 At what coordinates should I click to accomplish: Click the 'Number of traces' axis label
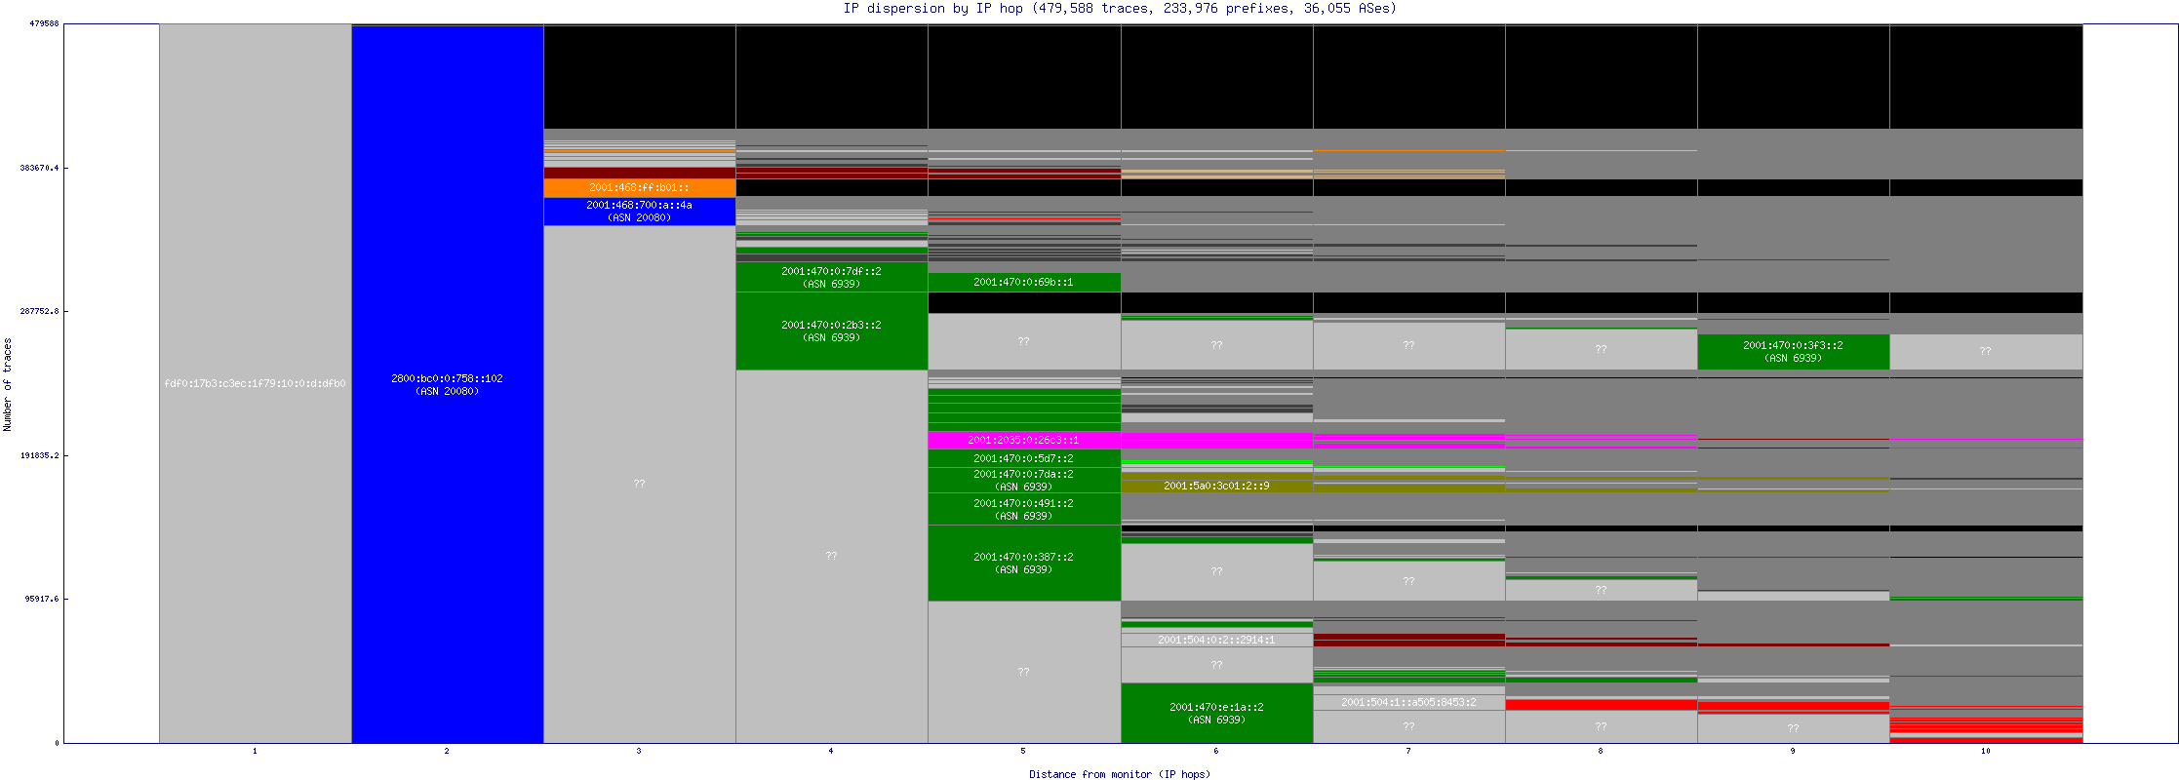pos(8,384)
